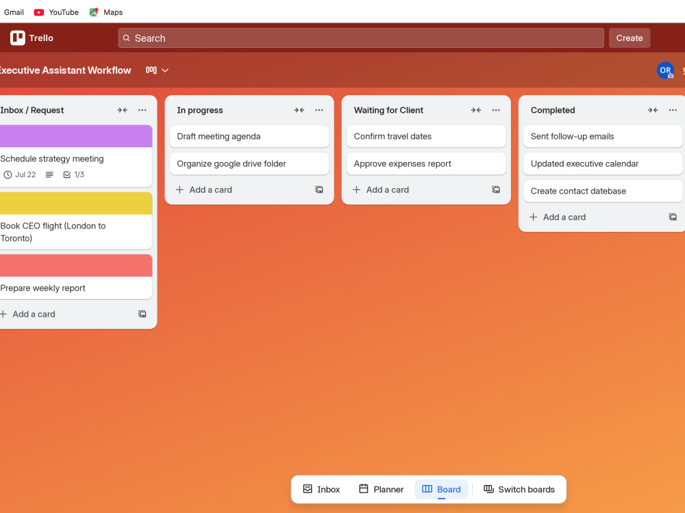Collapse the Completed list
Viewport: 685px width, 513px height.
(653, 110)
